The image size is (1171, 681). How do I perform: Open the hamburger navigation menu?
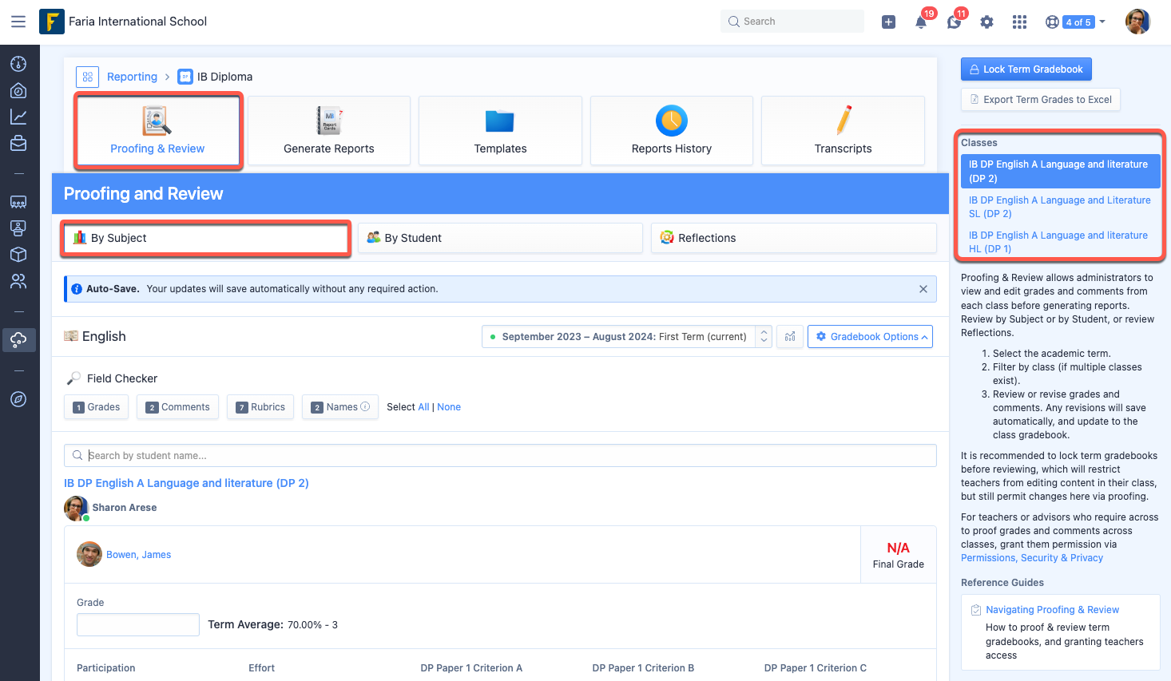pos(18,22)
